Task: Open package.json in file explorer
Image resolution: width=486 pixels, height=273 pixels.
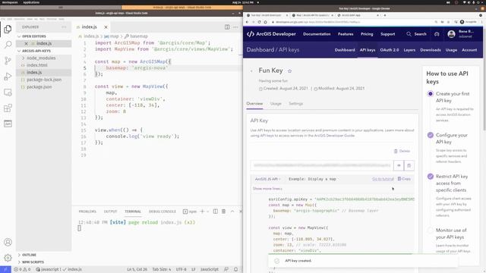Action: point(39,87)
